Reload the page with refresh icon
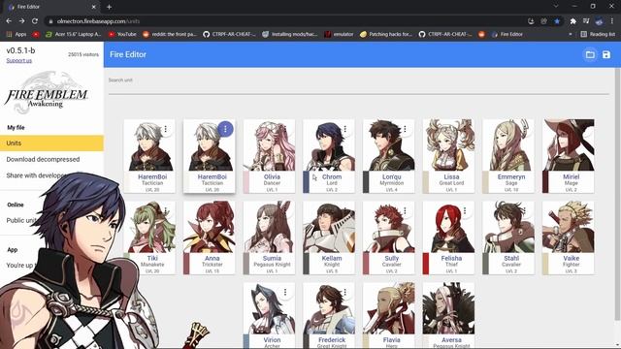 [x=35, y=21]
